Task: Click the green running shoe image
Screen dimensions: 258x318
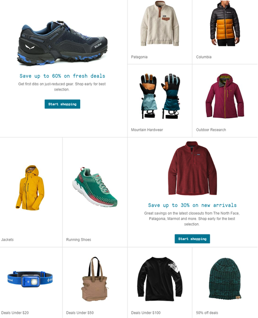Action: 95,187
